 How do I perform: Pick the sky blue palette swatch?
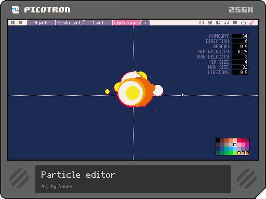click(231, 149)
